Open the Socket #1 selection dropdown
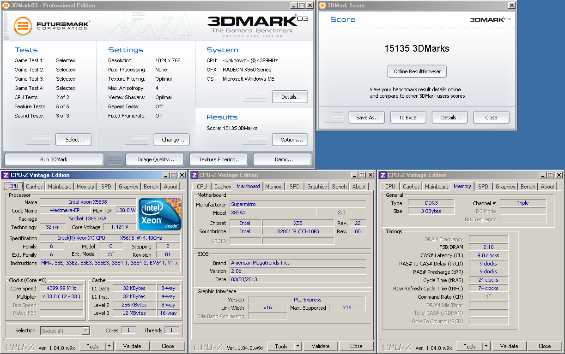This screenshot has width=565, height=354. 85,330
